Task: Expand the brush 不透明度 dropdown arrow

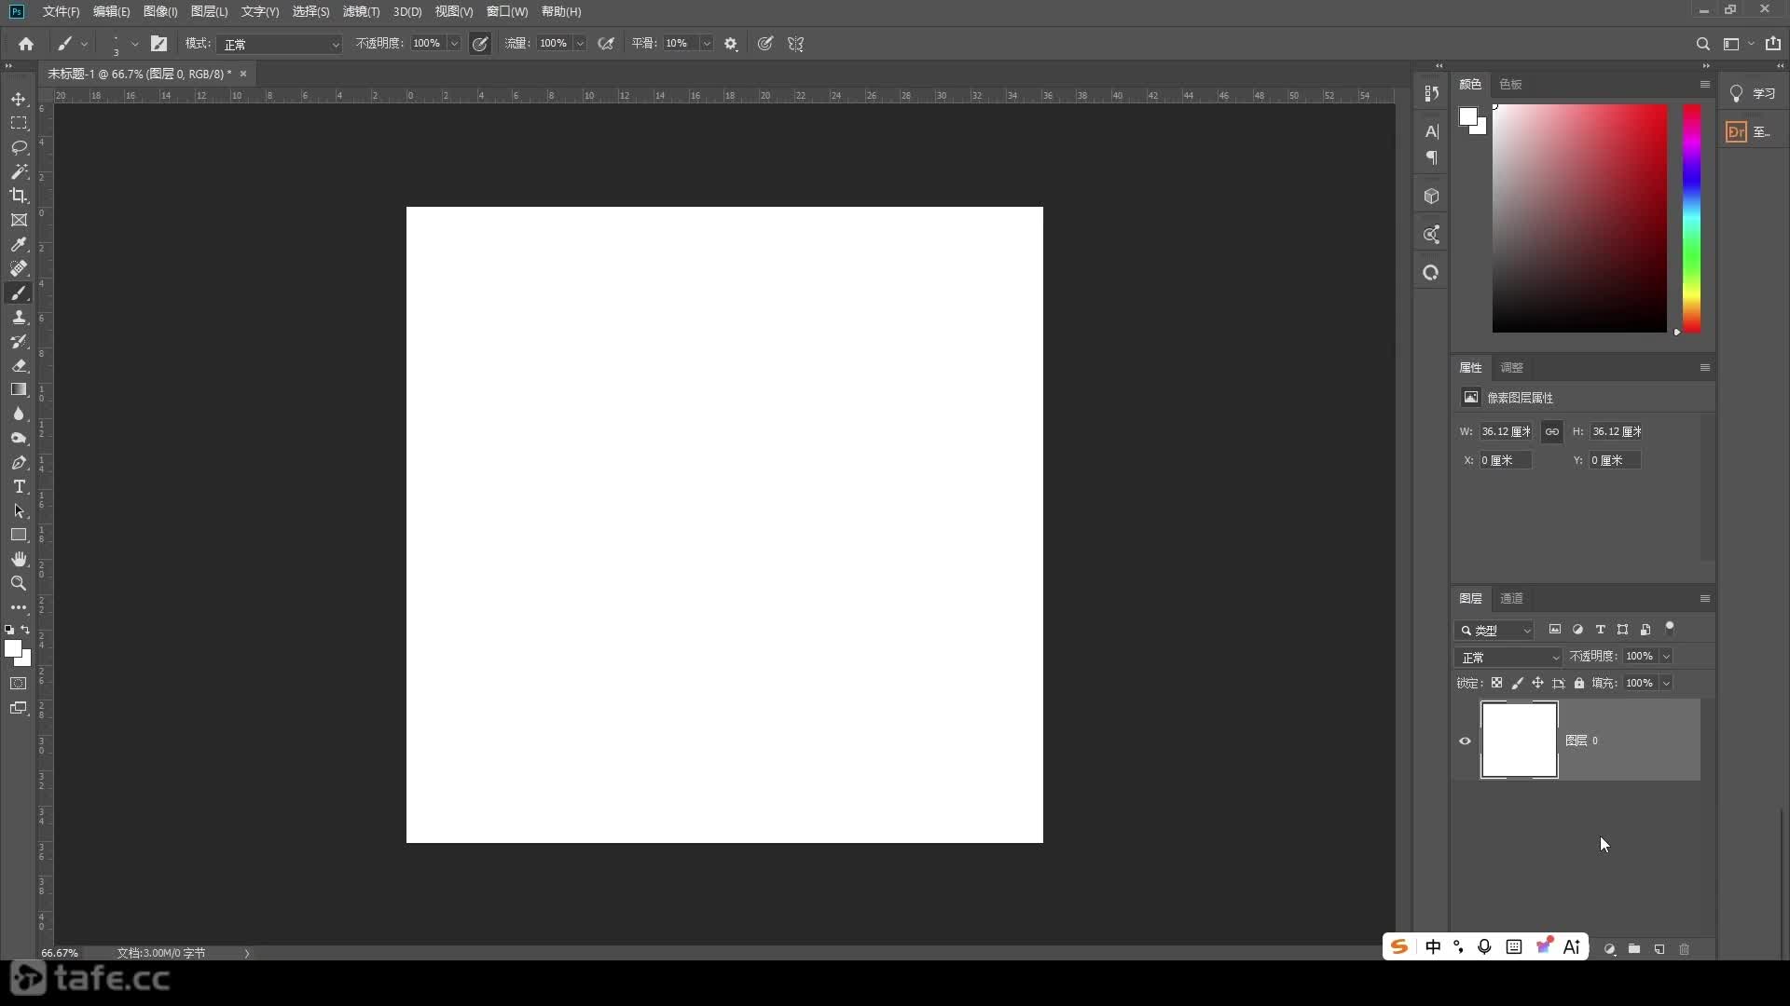Action: [454, 44]
